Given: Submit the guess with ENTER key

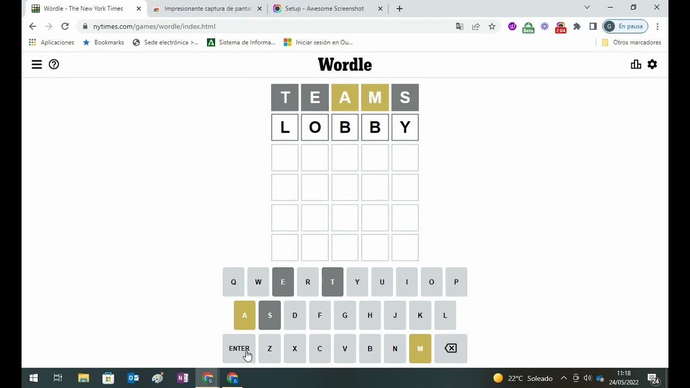Looking at the screenshot, I should point(239,349).
